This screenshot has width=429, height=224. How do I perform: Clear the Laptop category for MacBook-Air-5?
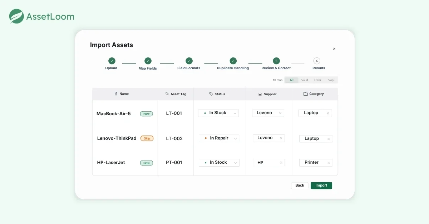click(328, 113)
